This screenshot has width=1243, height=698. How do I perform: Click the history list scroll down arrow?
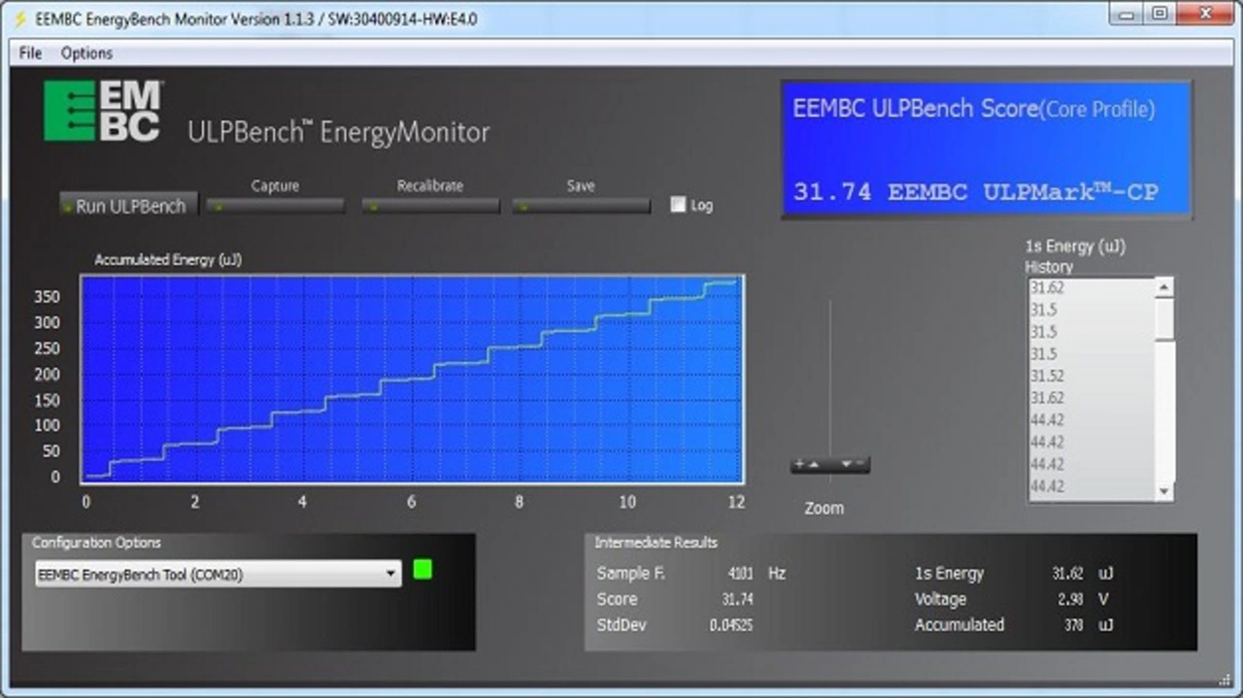pos(1164,492)
